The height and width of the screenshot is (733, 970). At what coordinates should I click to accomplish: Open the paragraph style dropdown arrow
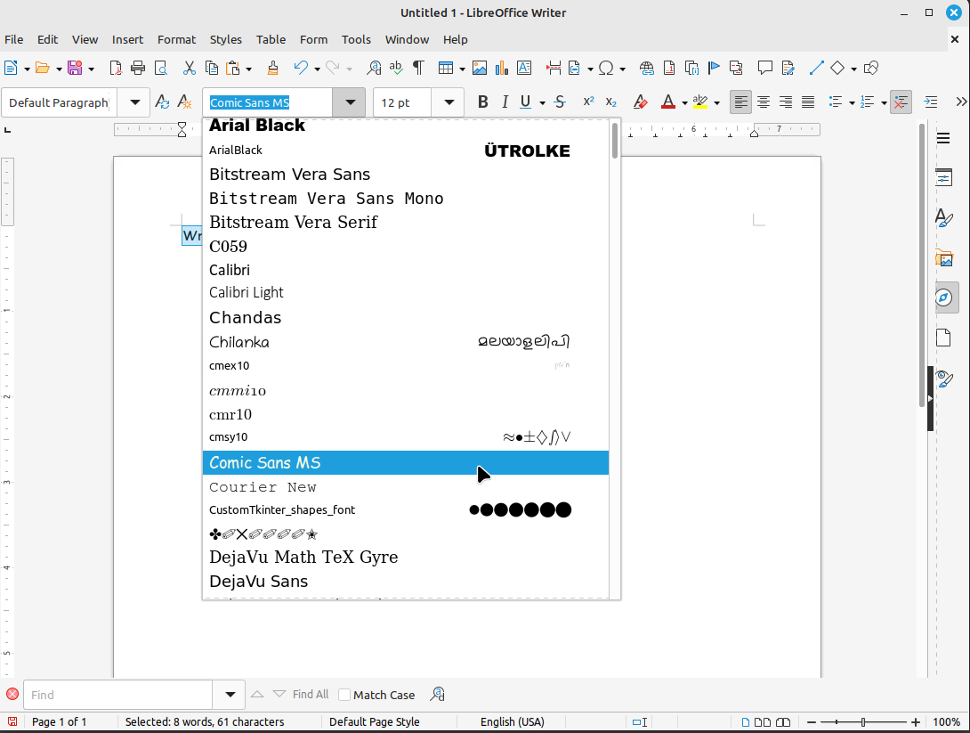[x=135, y=102]
